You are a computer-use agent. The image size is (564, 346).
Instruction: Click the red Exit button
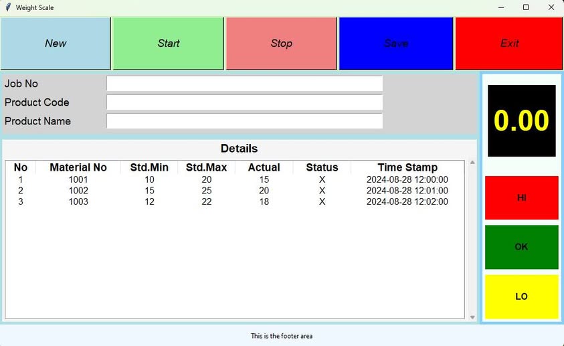click(x=509, y=44)
